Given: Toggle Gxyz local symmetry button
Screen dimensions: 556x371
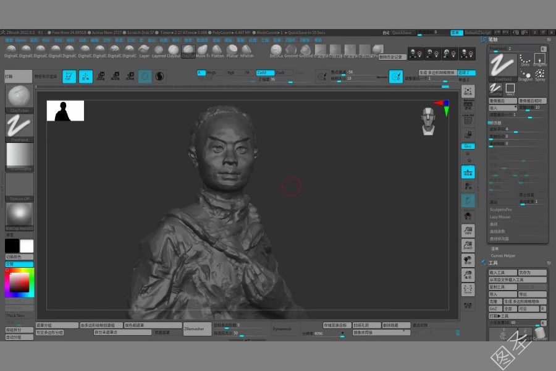Looking at the screenshot, I should point(468,147).
